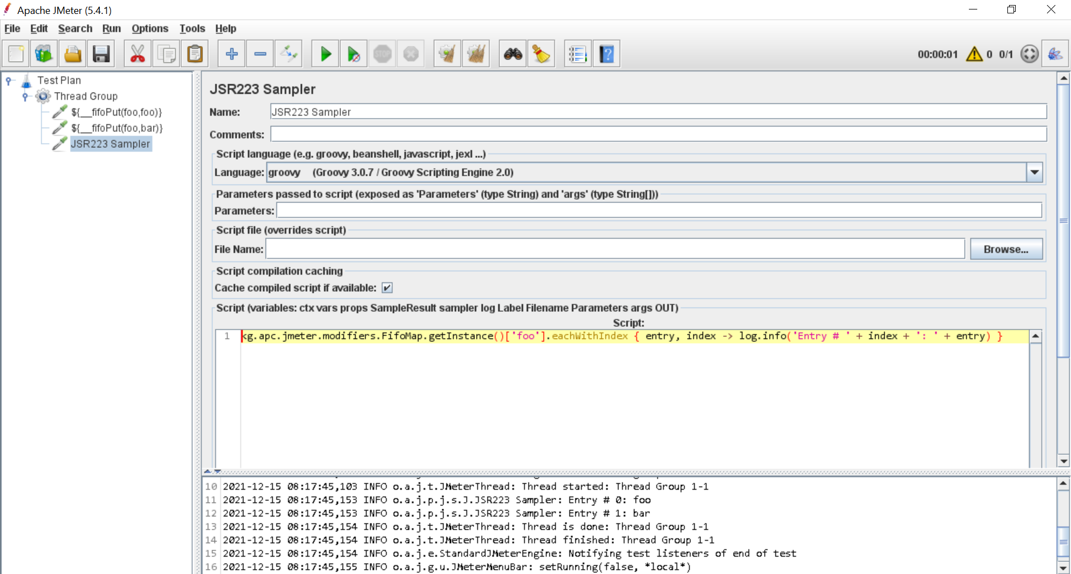Viewport: 1071px width, 574px height.
Task: Open the Function Helper list icon
Action: click(578, 54)
